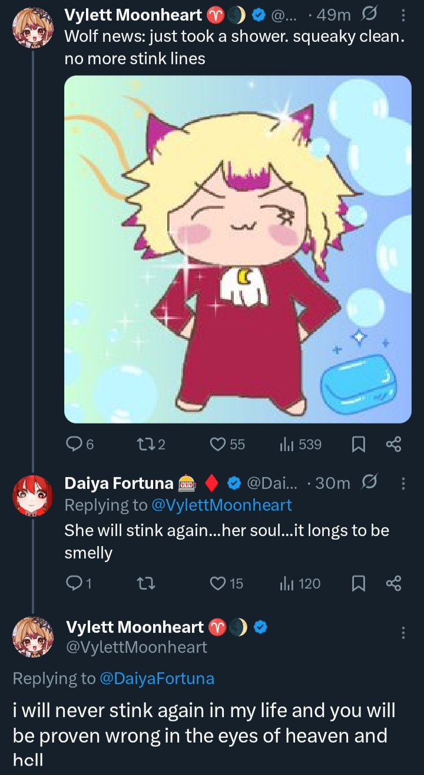
Task: Share Daiya Fortuna's reply
Action: tap(393, 583)
